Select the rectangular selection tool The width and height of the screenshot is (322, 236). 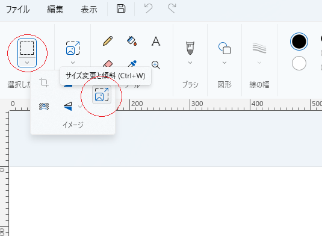click(x=27, y=48)
